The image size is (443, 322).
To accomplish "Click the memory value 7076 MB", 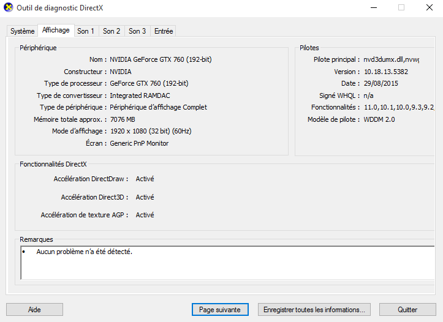I will point(123,119).
